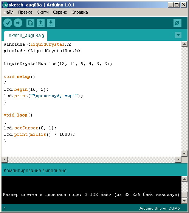
Task: Click the Arduino logo in title bar
Action: click(5, 5)
